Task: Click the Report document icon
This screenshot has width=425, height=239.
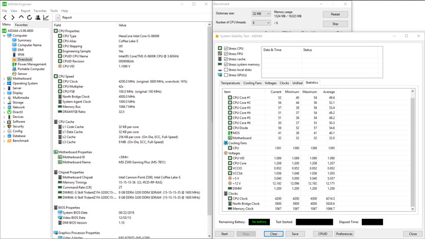Action: pos(58,18)
